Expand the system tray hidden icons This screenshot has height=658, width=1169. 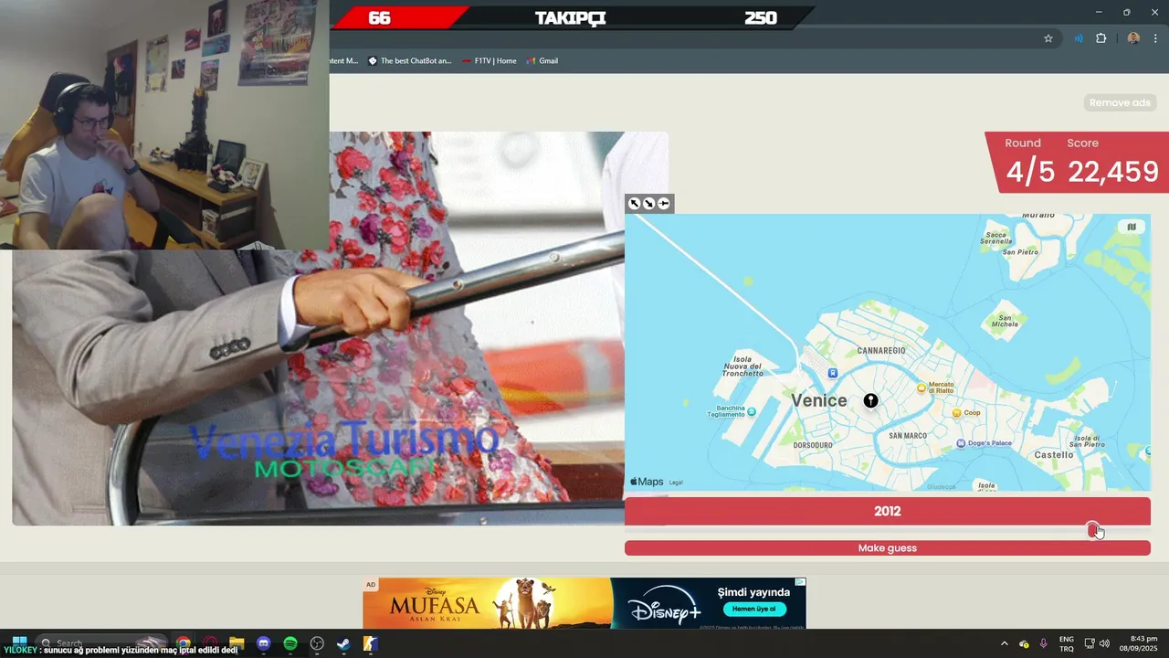pos(1005,643)
